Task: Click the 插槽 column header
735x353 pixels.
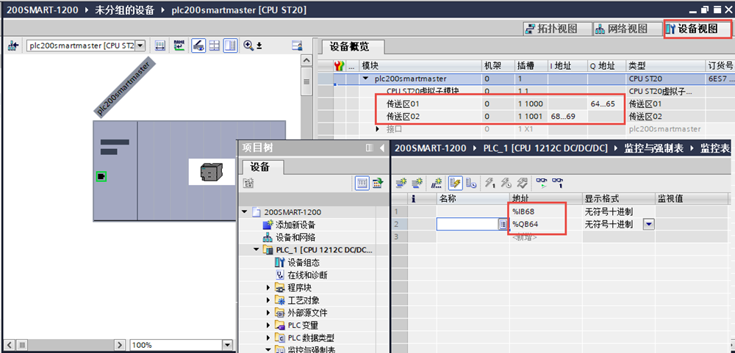Action: [532, 66]
